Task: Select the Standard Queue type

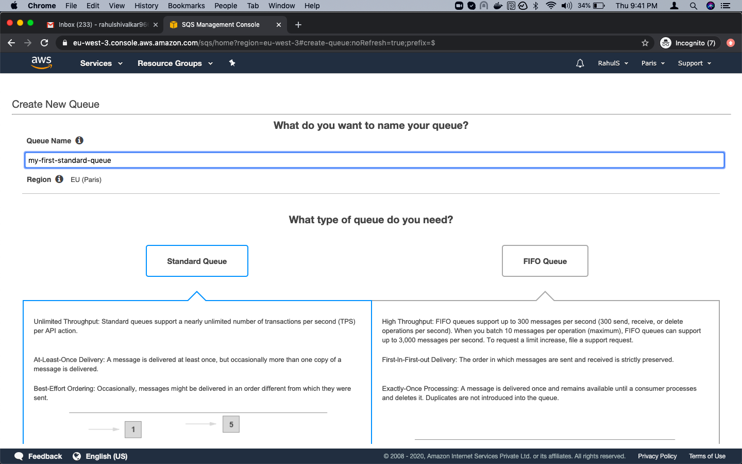Action: click(197, 261)
